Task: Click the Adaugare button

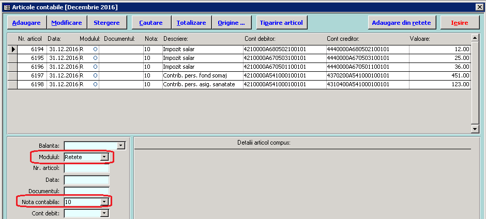Action: coord(26,23)
